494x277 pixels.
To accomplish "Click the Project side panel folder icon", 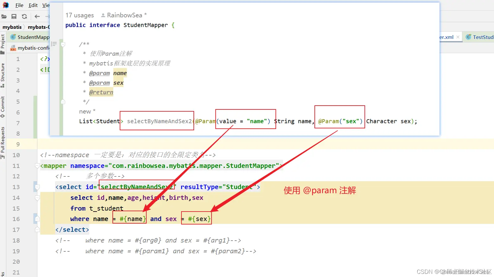I will 3,52.
